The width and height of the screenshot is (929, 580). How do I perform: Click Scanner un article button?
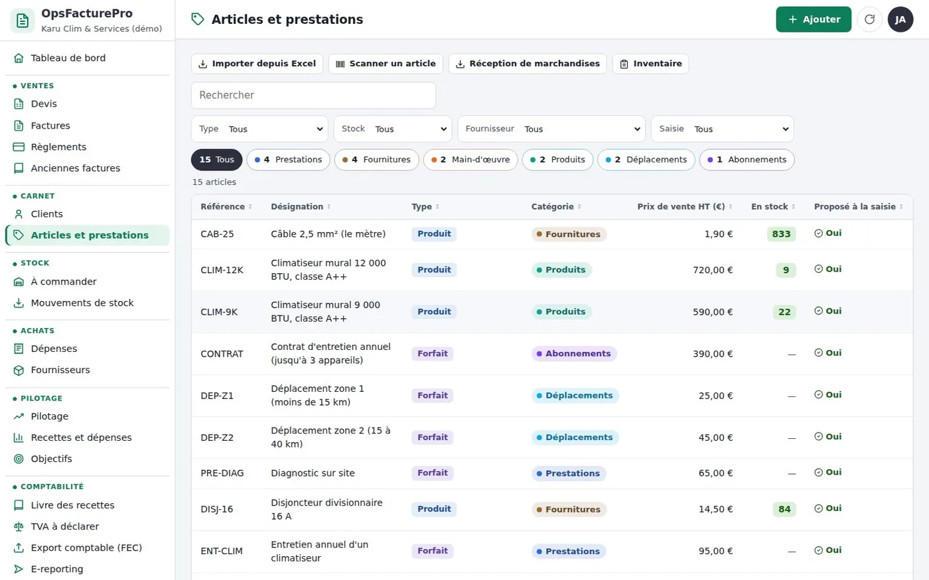click(x=386, y=64)
